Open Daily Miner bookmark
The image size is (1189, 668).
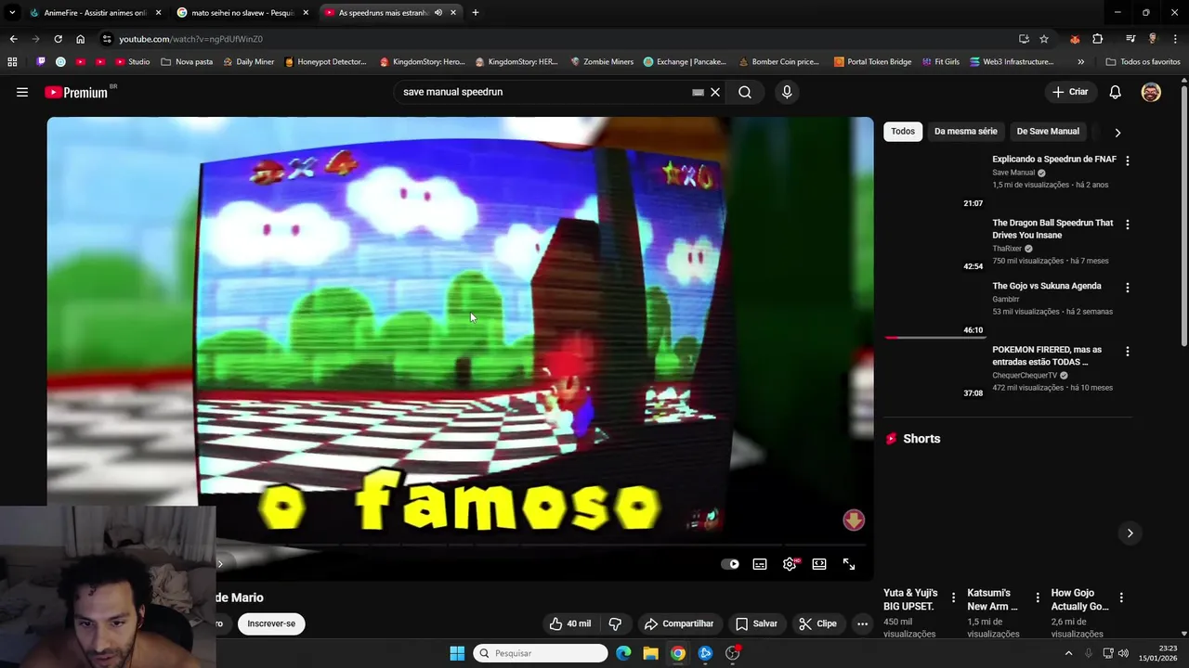248,62
